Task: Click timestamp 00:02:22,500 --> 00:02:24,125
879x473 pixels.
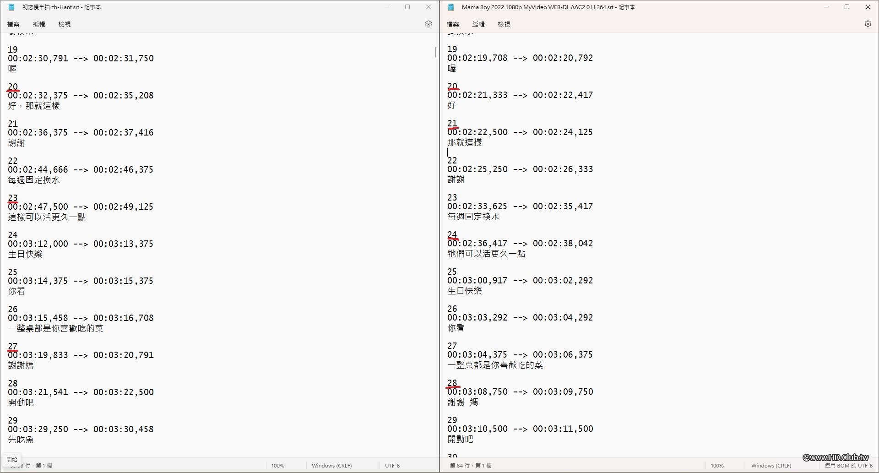Action: [520, 132]
